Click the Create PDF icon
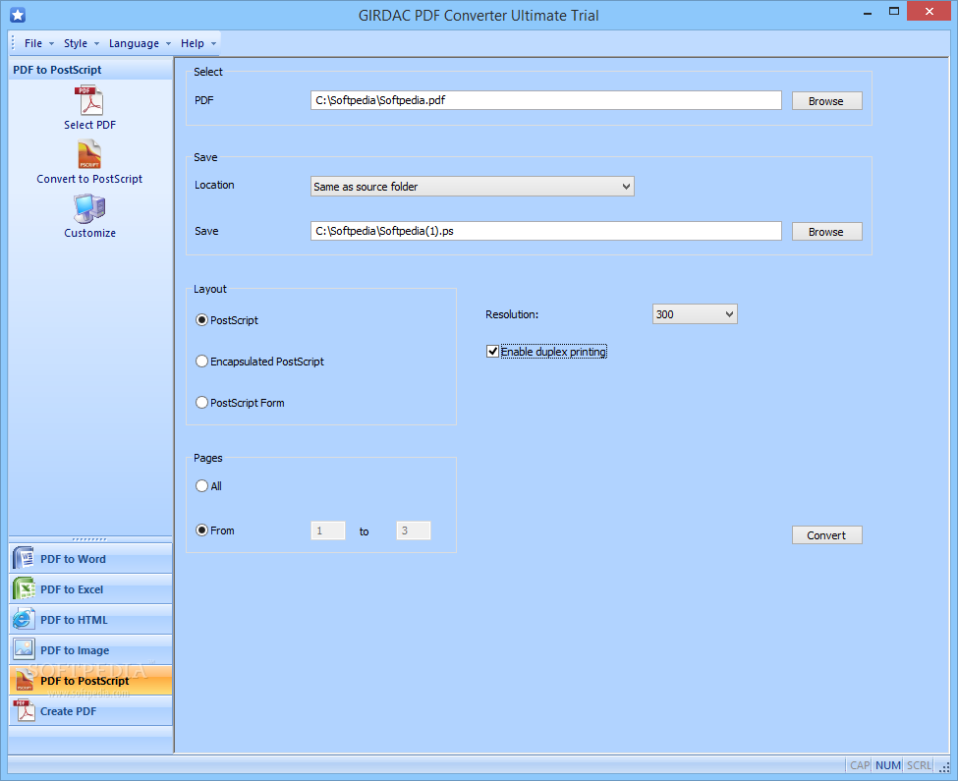 coord(24,710)
